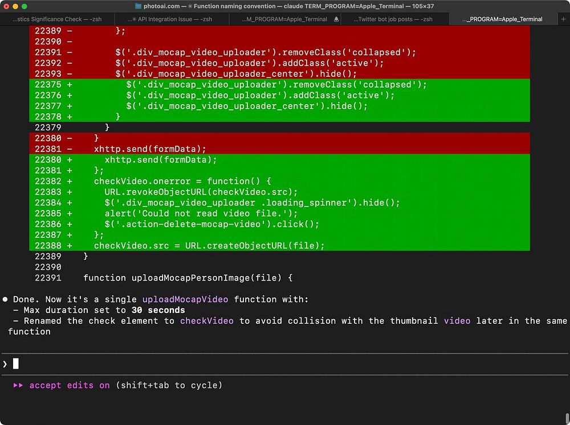The height and width of the screenshot is (425, 570).
Task: Click the folder proxy icon in title bar
Action: click(138, 6)
